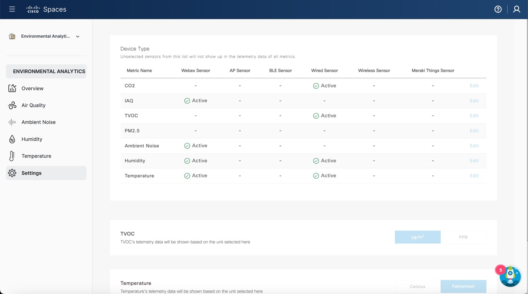Click the Overview chart icon
528x294 pixels.
point(12,88)
